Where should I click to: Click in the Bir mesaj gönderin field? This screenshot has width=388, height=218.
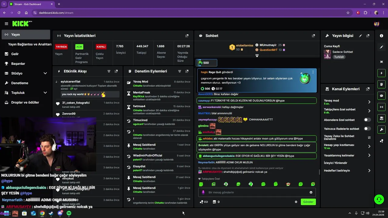pyautogui.click(x=257, y=192)
